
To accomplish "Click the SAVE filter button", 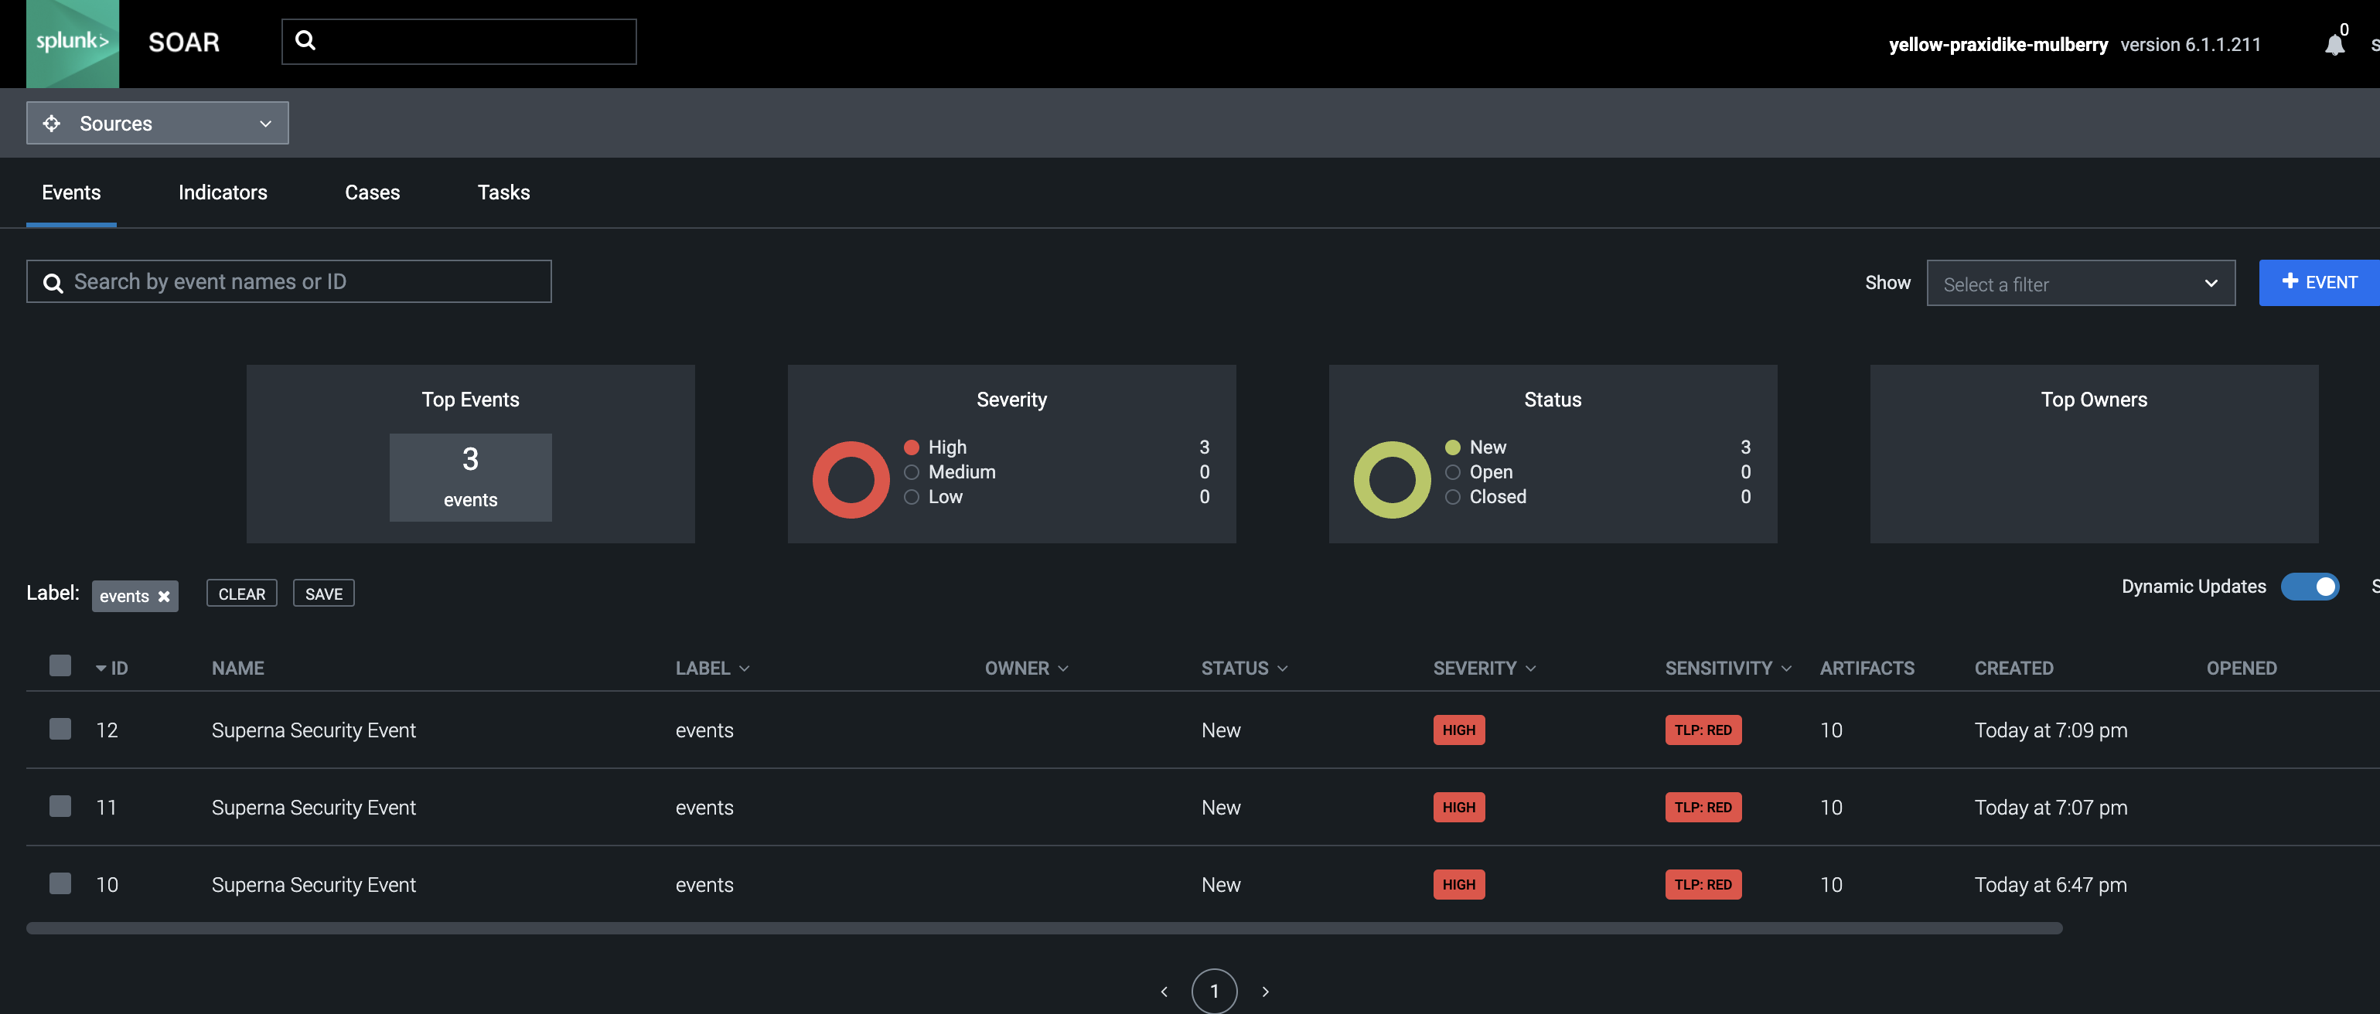I will 323,593.
